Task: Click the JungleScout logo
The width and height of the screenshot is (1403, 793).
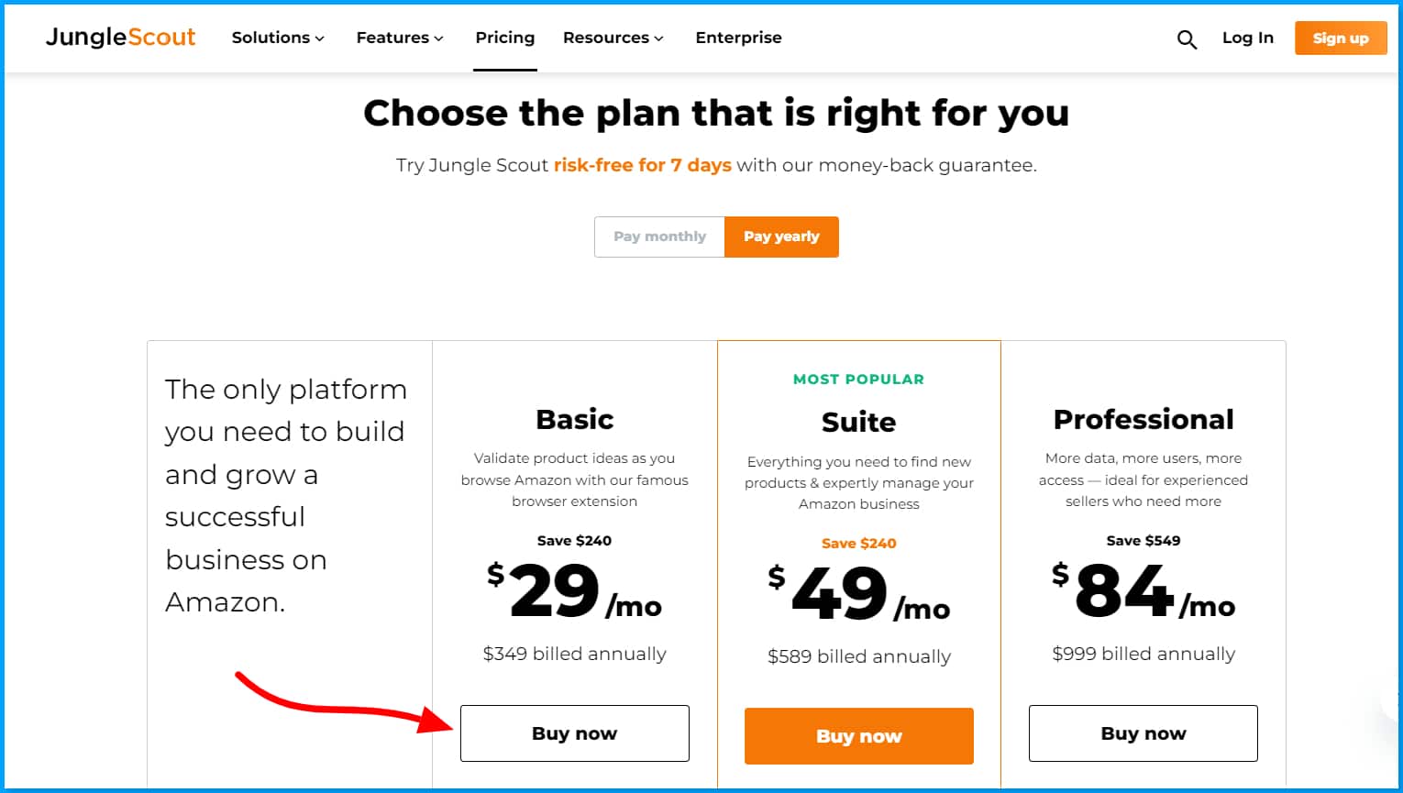Action: coord(121,37)
